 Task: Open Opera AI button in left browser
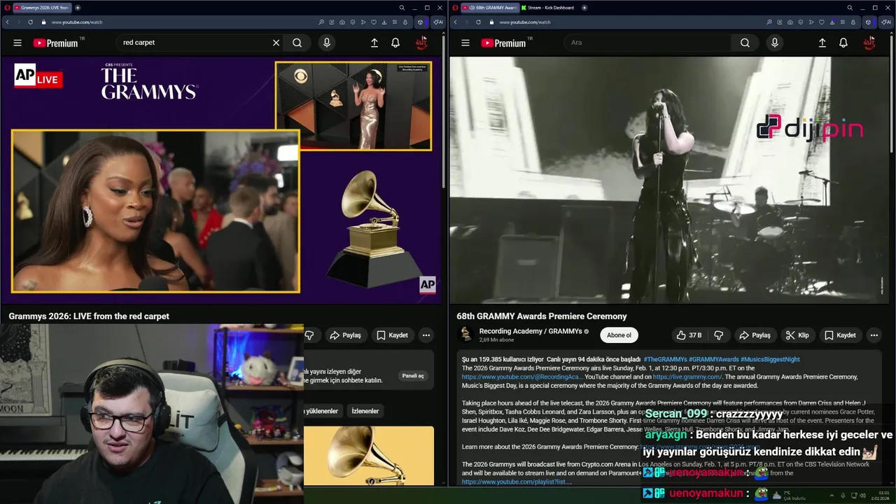pyautogui.click(x=437, y=22)
